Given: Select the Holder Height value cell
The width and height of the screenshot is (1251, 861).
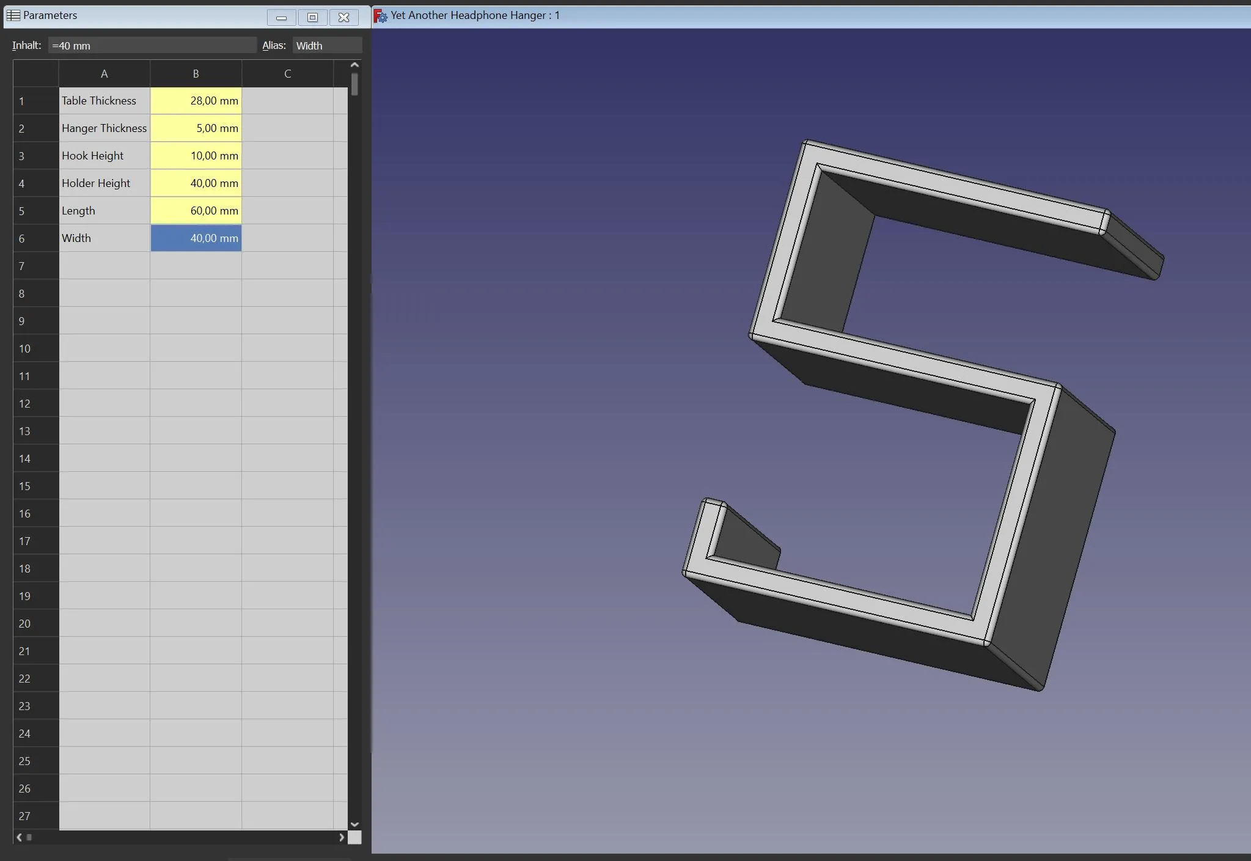Looking at the screenshot, I should tap(196, 183).
